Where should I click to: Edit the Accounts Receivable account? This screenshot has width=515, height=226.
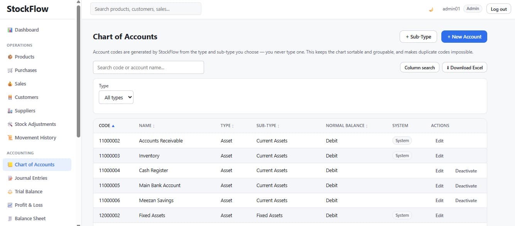click(x=439, y=141)
